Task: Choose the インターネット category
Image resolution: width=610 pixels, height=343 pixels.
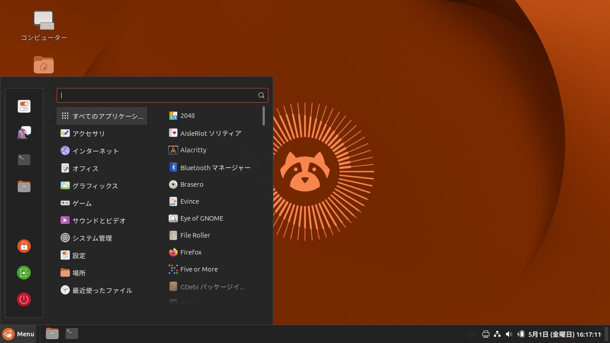Action: pos(102,151)
